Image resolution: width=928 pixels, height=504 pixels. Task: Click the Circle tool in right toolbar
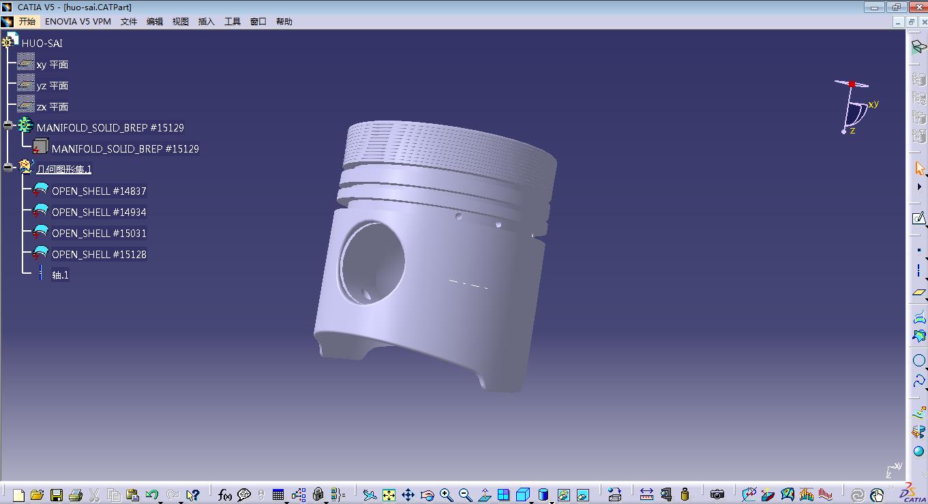tap(919, 360)
